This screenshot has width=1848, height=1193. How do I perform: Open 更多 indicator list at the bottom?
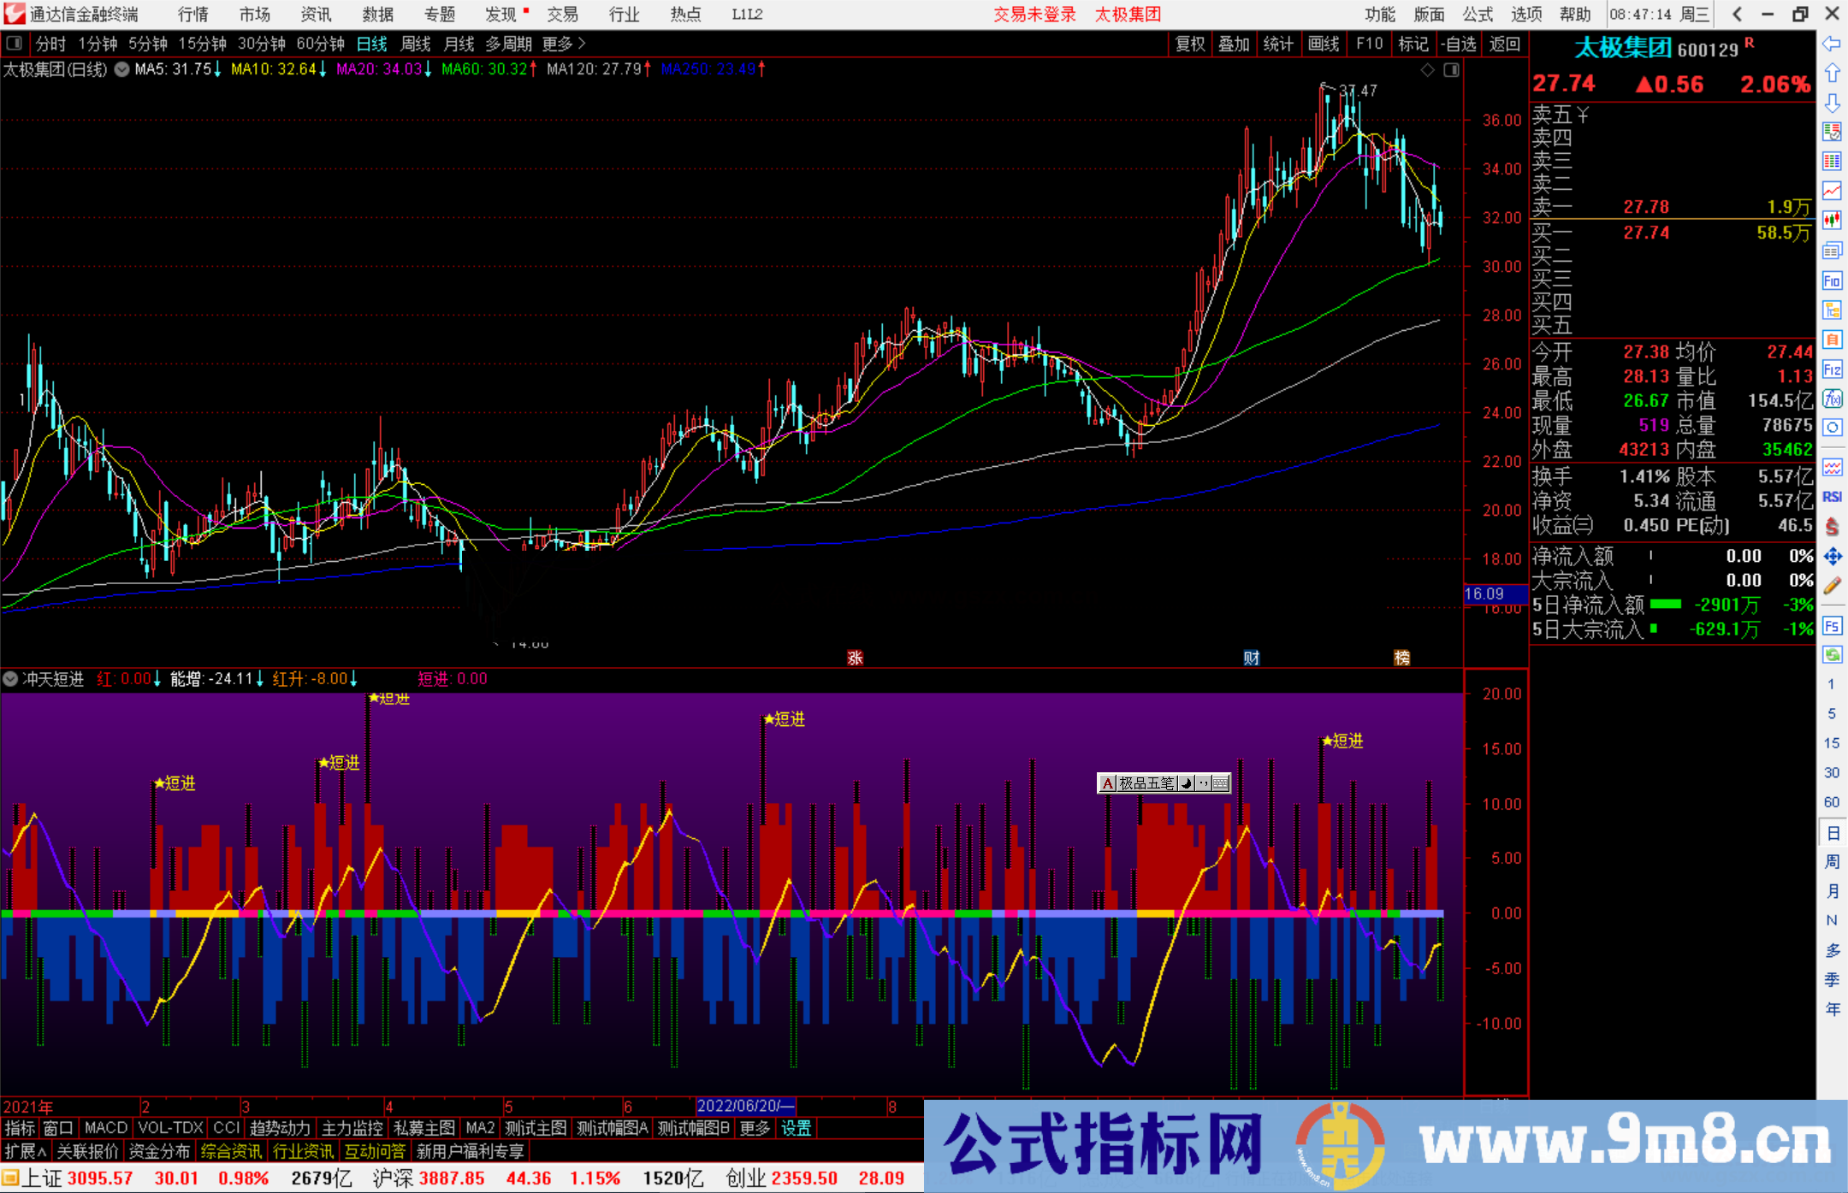[x=753, y=1128]
